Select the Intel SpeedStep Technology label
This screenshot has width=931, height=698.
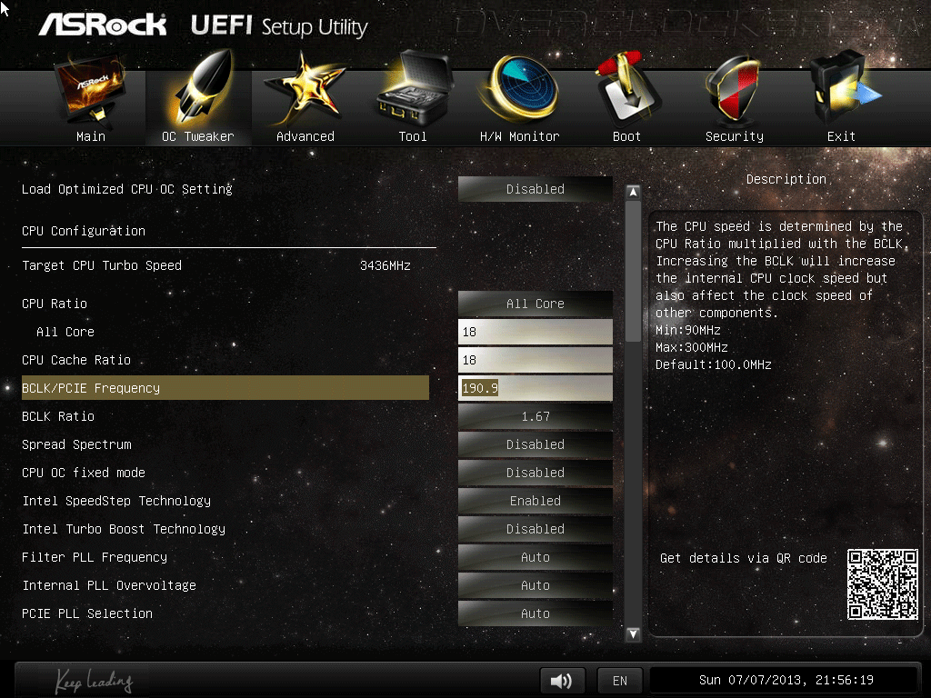[116, 501]
